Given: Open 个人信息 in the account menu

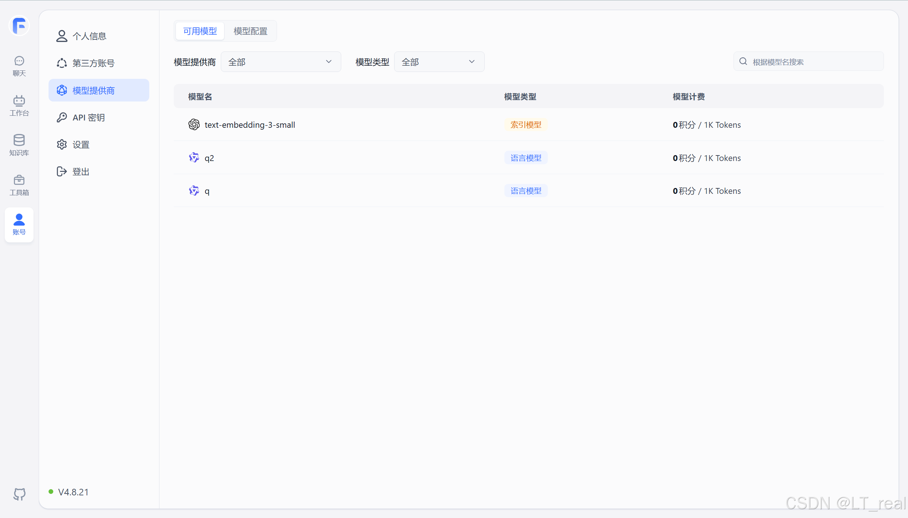Looking at the screenshot, I should point(89,36).
